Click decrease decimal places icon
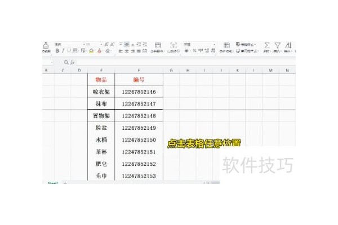The height and width of the screenshot is (225, 338). (x=213, y=51)
